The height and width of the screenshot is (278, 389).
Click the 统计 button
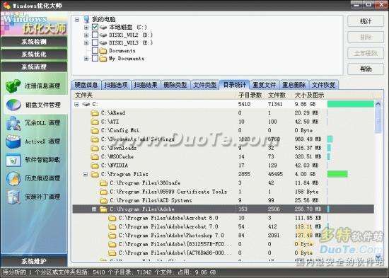point(366,21)
